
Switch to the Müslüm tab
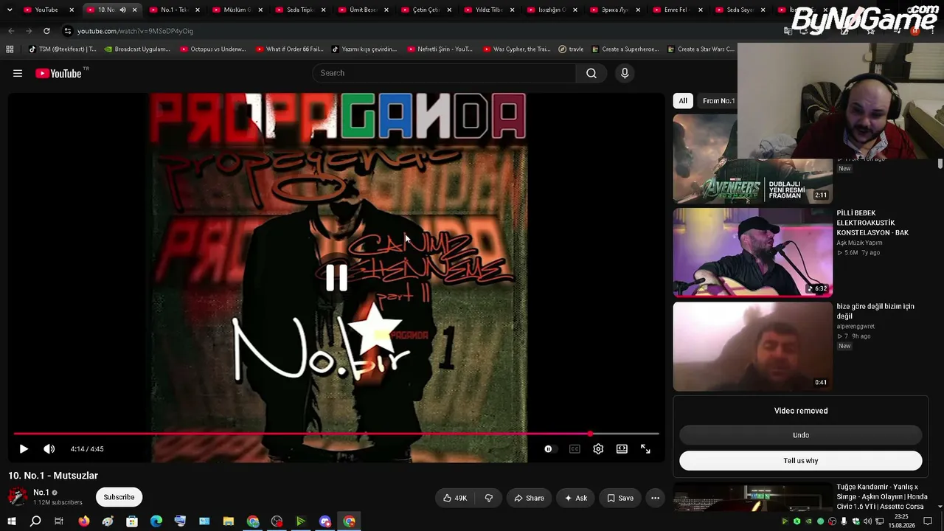(x=237, y=10)
